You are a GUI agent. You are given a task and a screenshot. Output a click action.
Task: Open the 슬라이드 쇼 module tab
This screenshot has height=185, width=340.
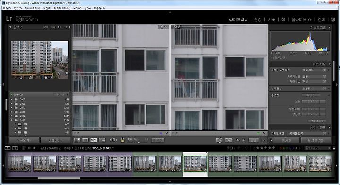pyautogui.click(x=301, y=19)
